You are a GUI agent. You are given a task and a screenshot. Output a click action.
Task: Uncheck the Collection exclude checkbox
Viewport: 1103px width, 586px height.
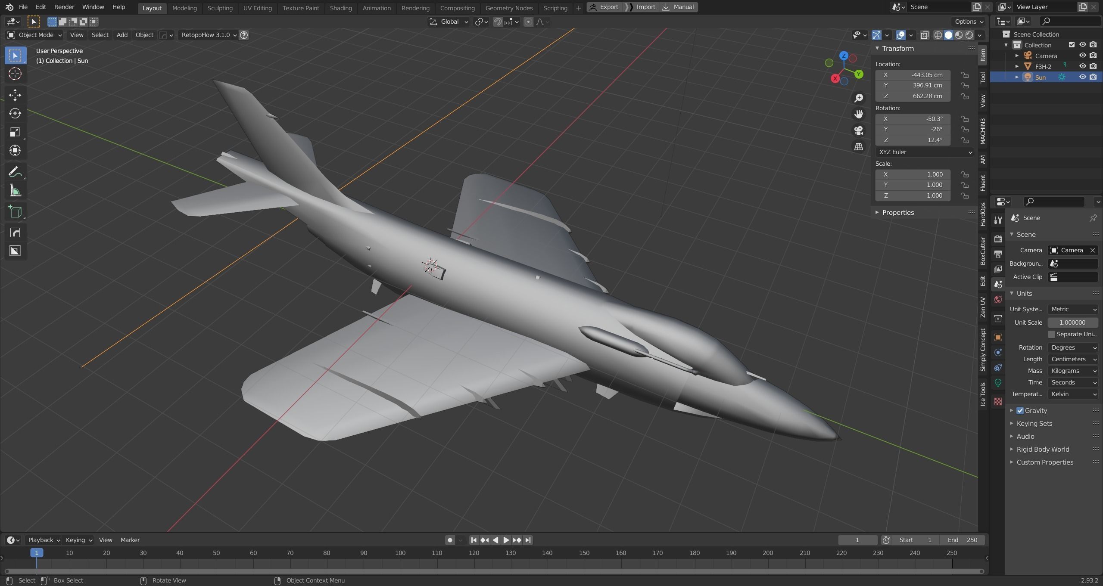(1072, 45)
